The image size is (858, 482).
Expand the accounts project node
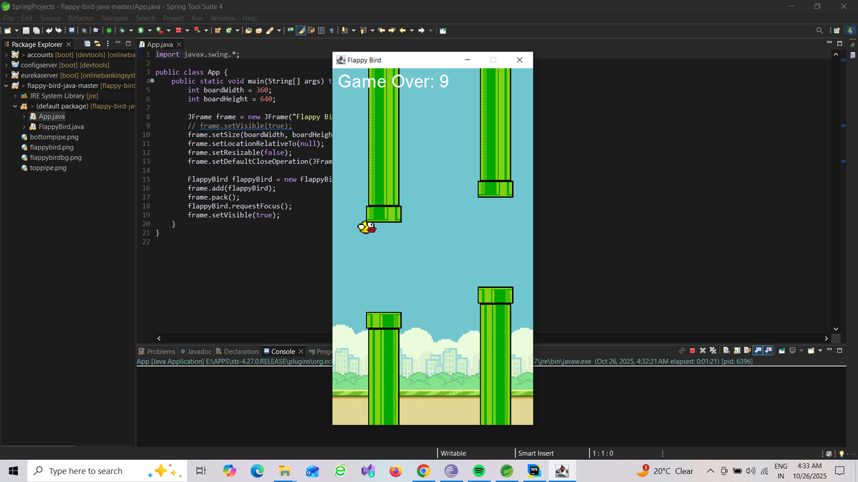(7, 55)
